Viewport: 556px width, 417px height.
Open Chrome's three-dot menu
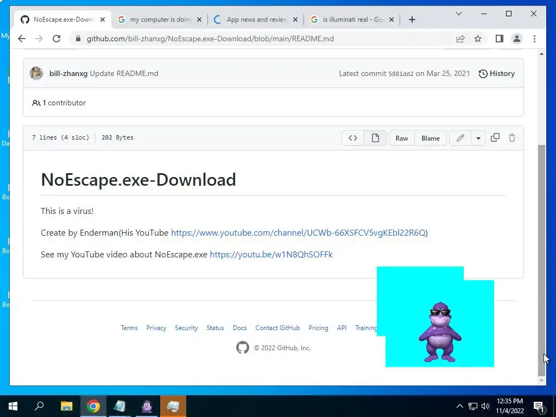(x=534, y=39)
